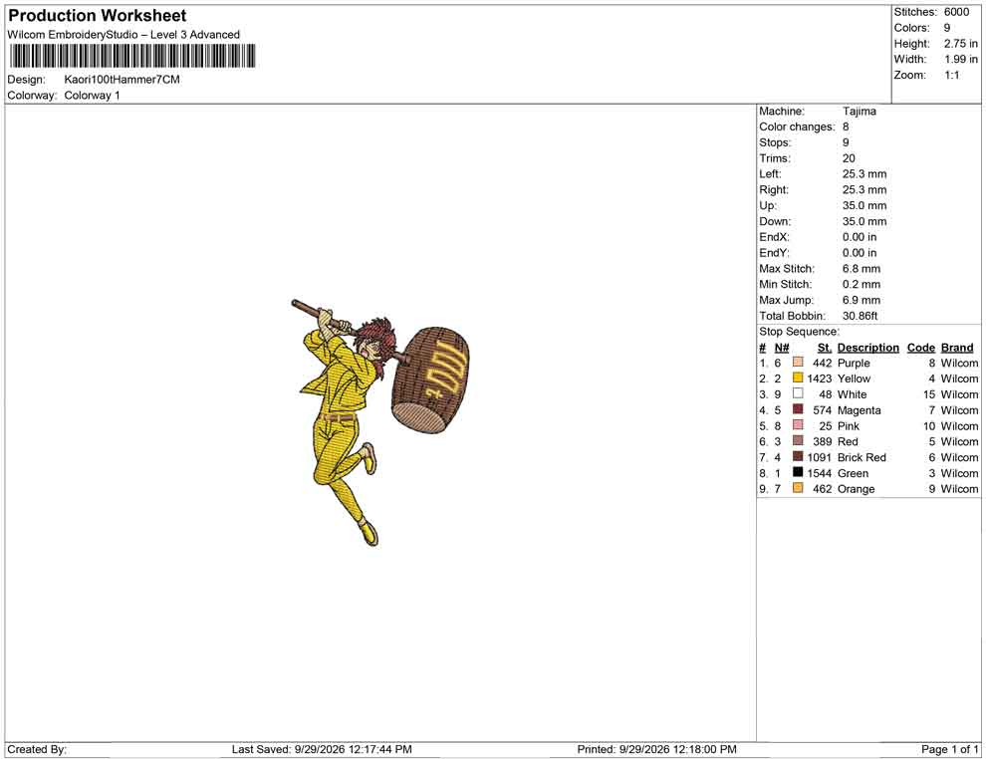Screen dimensions: 986x759
Task: Click the Height value '2.75 in'
Action: coord(961,44)
